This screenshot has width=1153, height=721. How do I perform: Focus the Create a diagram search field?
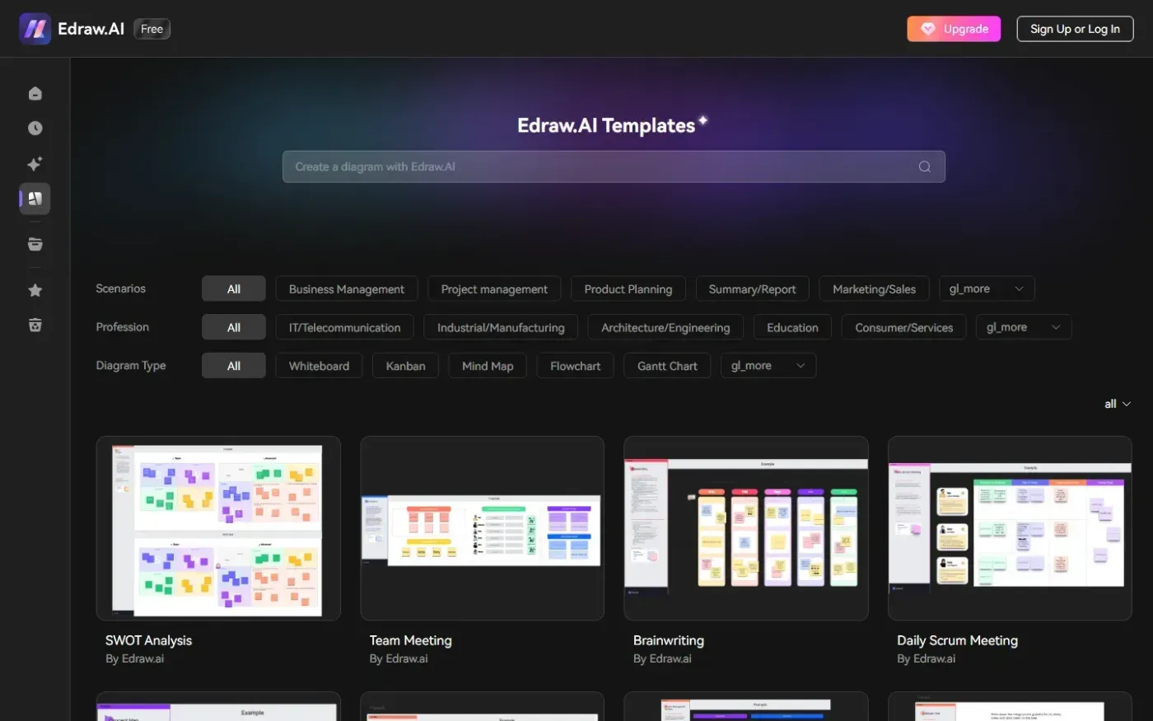(x=614, y=166)
